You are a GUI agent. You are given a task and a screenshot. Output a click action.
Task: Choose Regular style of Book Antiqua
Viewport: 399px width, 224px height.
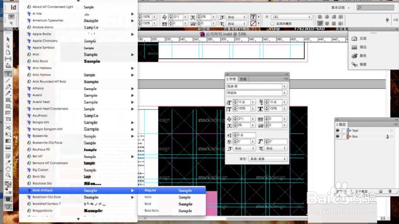pyautogui.click(x=172, y=190)
